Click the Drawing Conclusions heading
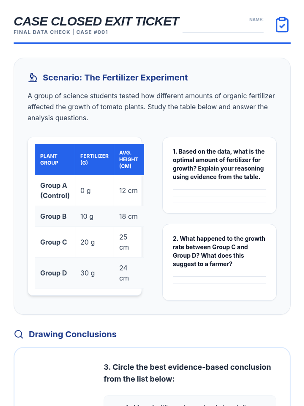This screenshot has height=406, width=304. click(73, 334)
